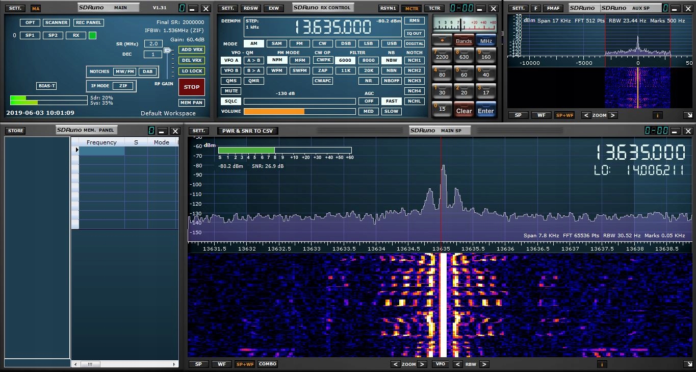Click ADD VRX to add a receiver
Viewport: 696px width, 372px height.
pos(191,49)
